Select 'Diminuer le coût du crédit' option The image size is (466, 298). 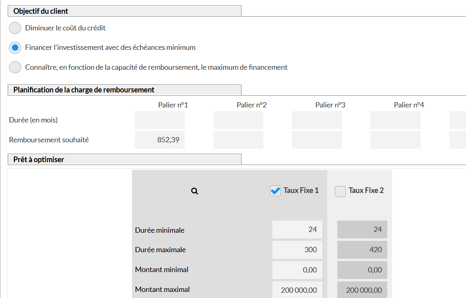coord(15,28)
